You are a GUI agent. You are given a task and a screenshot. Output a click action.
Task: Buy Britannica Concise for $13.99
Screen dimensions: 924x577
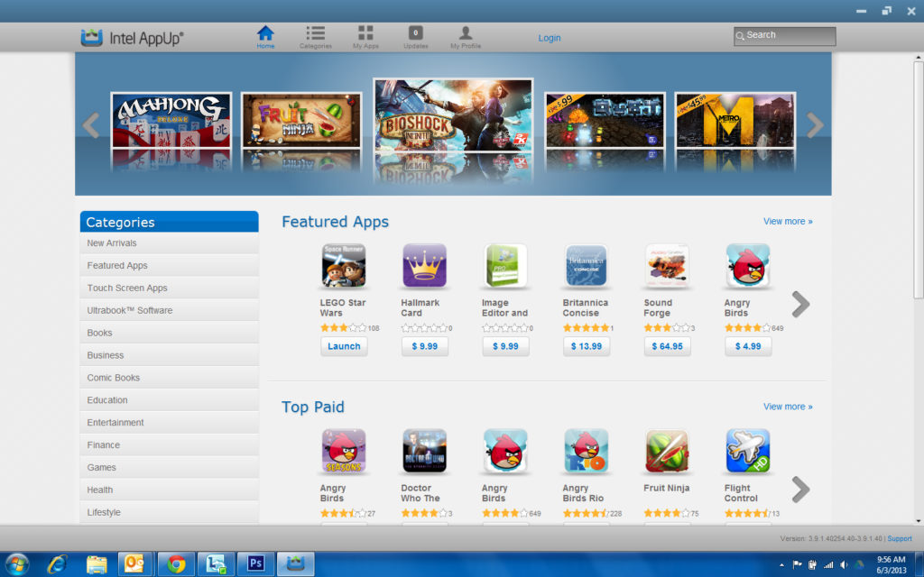587,346
